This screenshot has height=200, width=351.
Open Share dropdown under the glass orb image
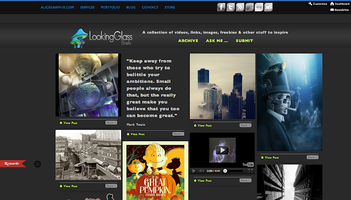[111, 123]
